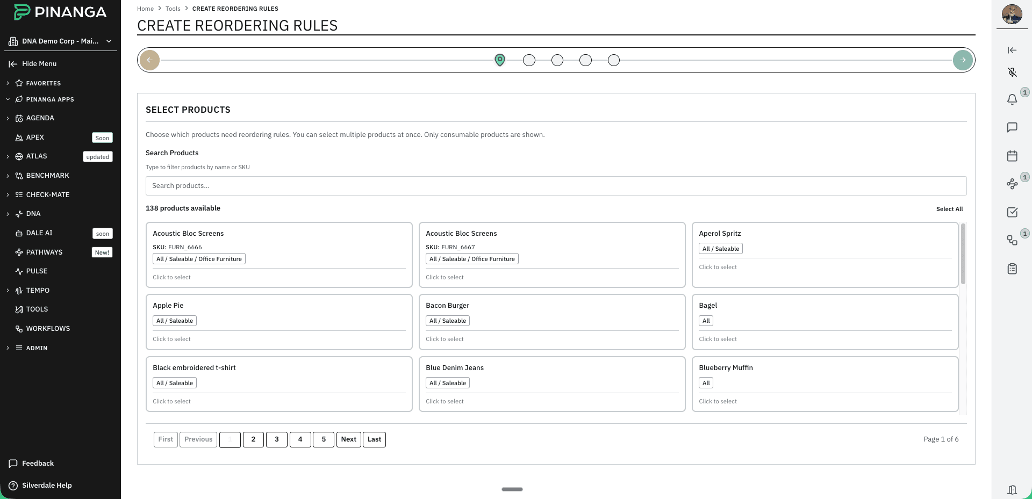This screenshot has width=1032, height=499.
Task: Open the PULSE app in the sidebar
Action: (x=38, y=271)
